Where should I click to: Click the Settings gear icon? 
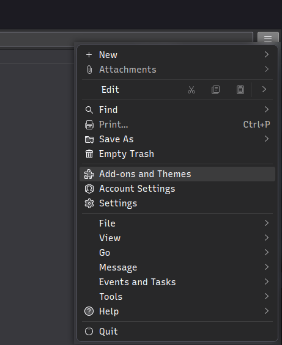pos(89,203)
